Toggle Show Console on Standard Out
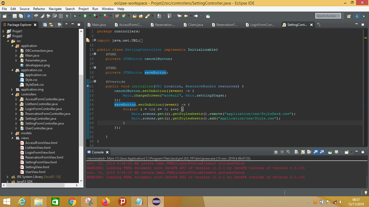This screenshot has width=369, height=207. point(315,152)
